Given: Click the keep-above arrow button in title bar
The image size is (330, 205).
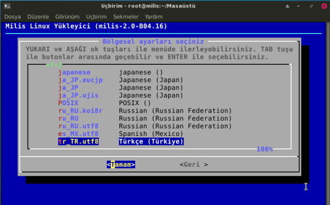Looking at the screenshot, I should tap(287, 6).
